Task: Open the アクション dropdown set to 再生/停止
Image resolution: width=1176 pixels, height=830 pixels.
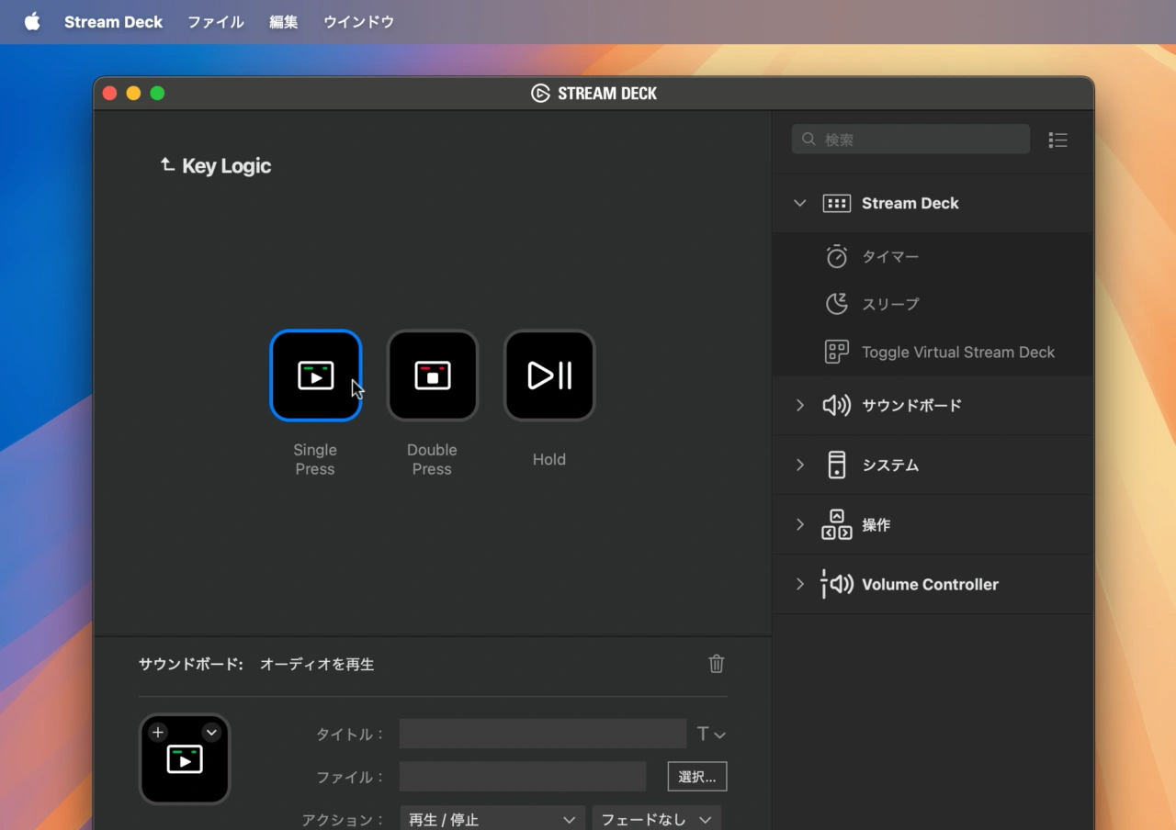Action: (492, 818)
